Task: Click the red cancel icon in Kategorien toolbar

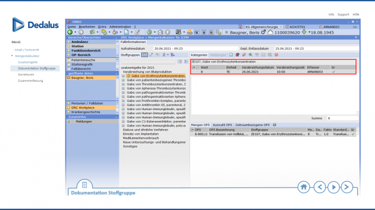Action: point(276,54)
